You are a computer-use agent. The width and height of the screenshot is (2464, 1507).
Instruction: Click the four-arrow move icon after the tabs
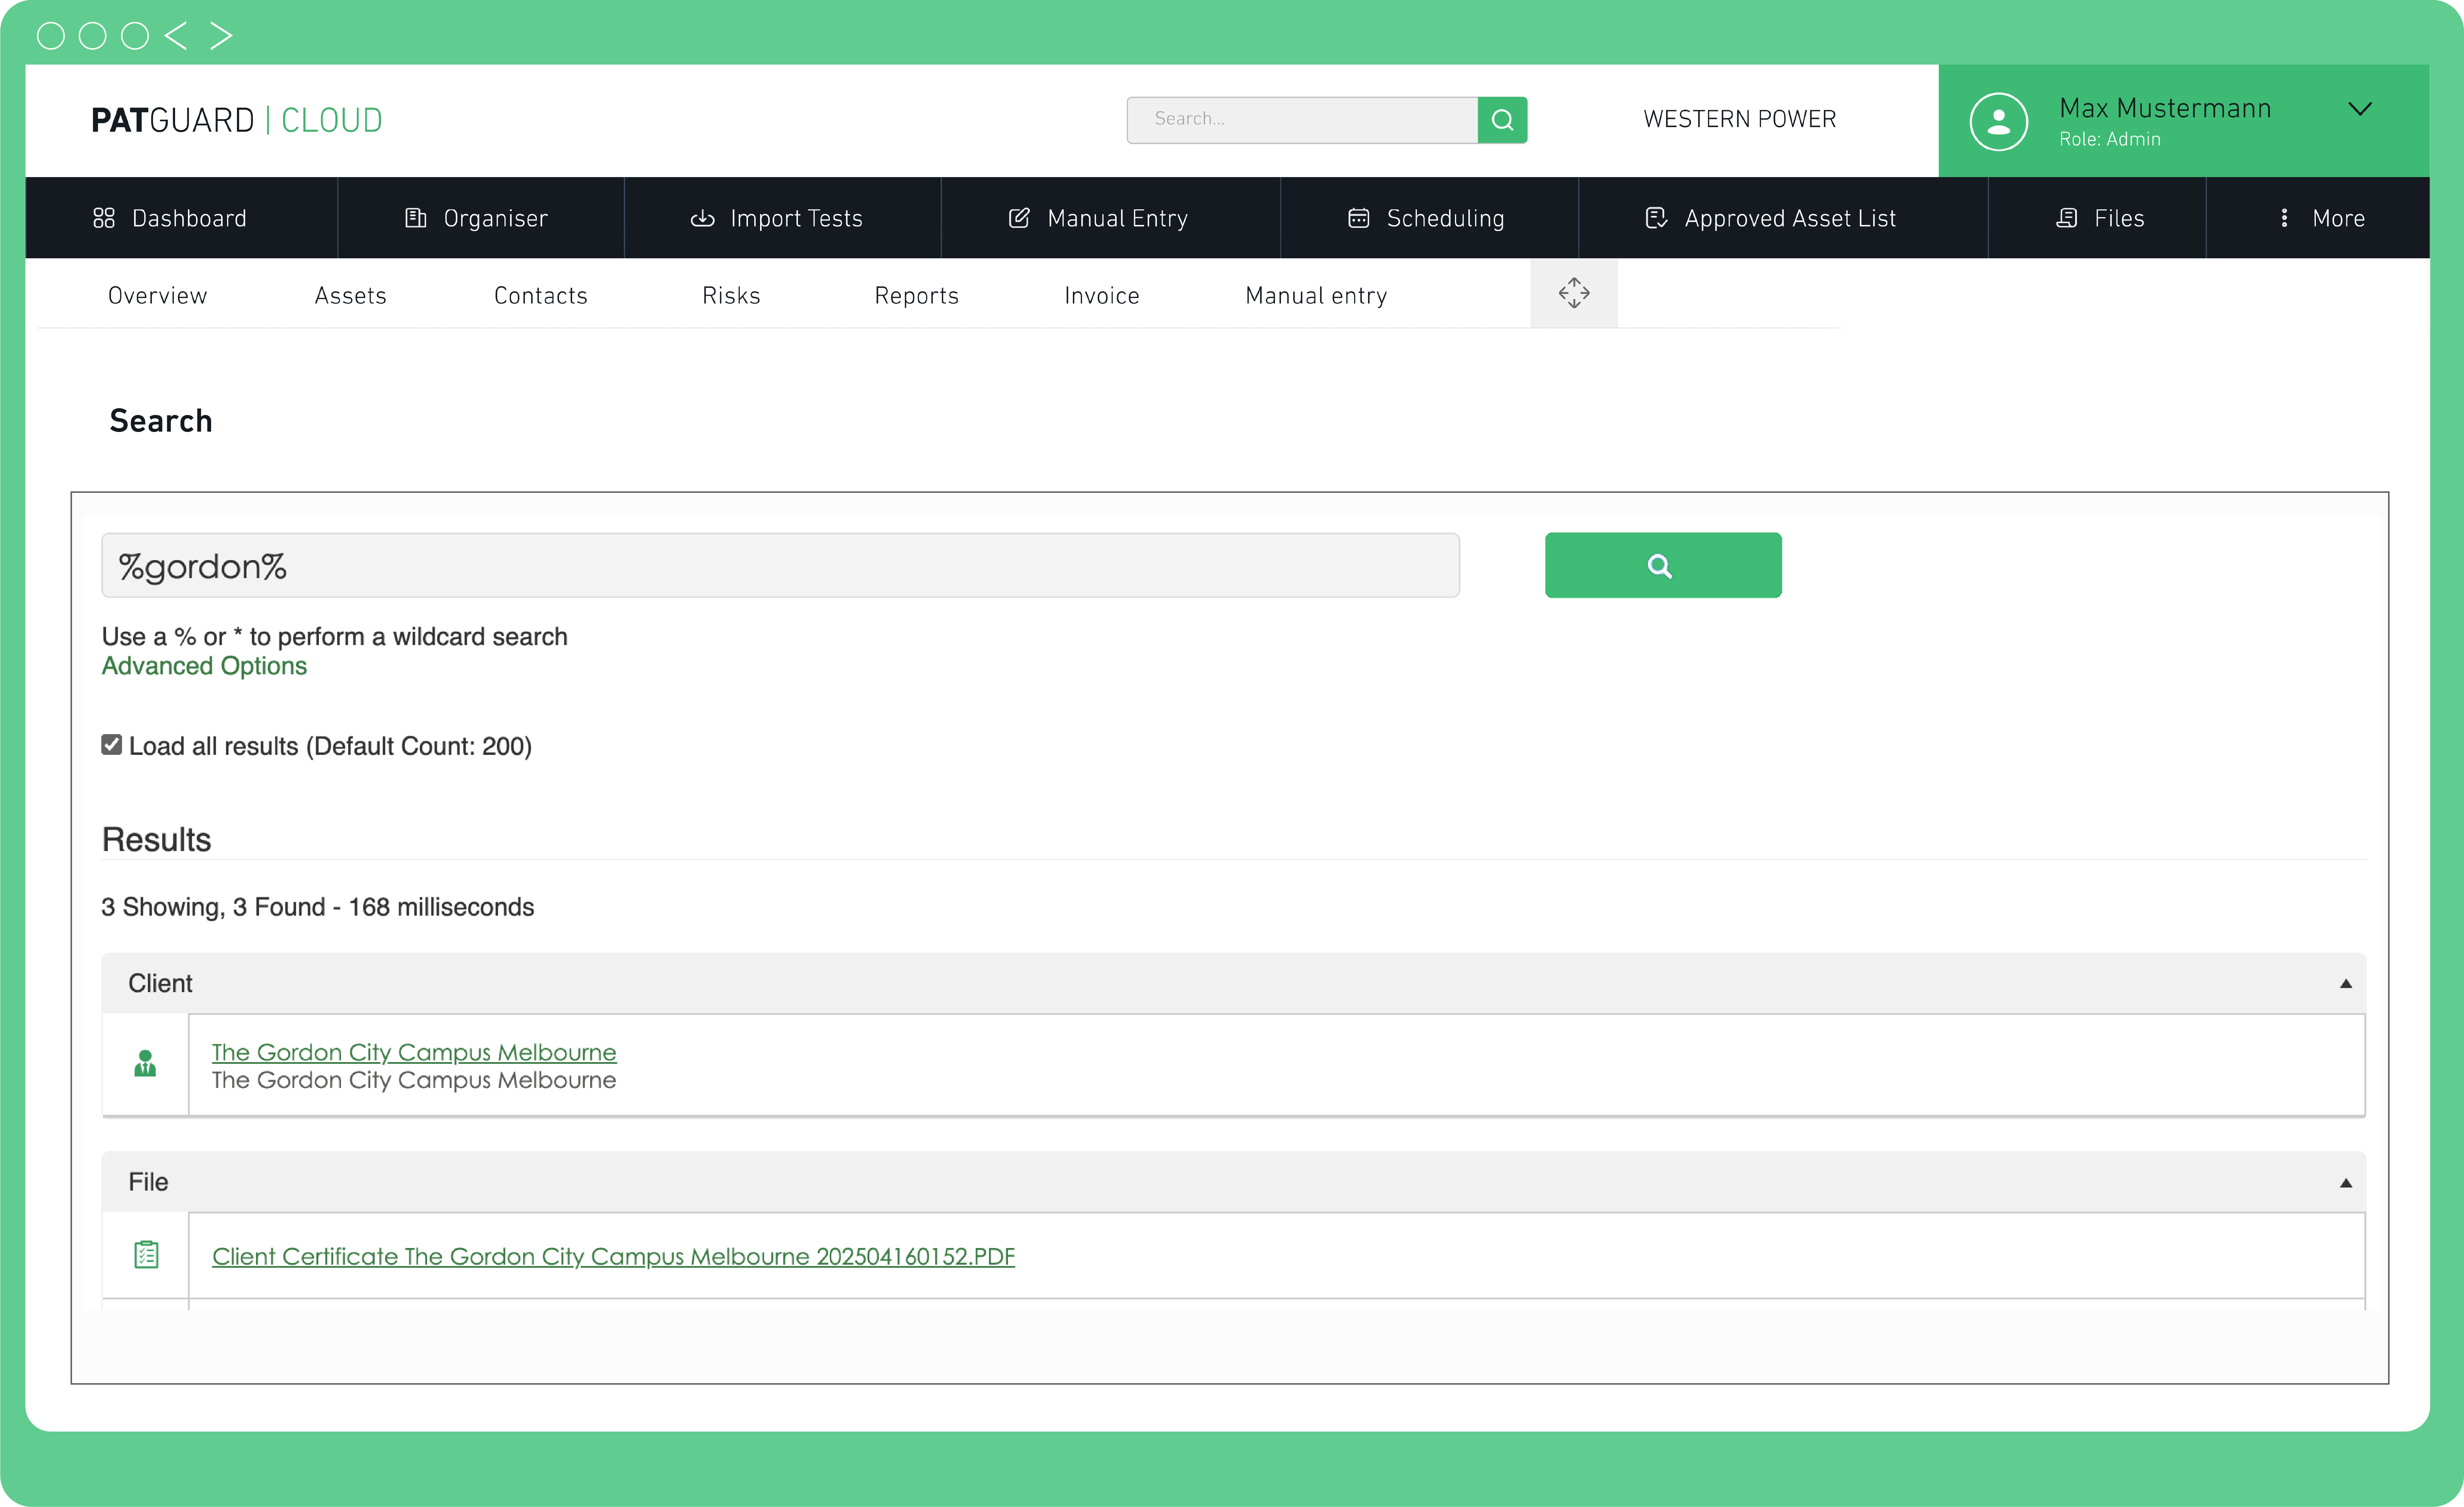tap(1574, 293)
